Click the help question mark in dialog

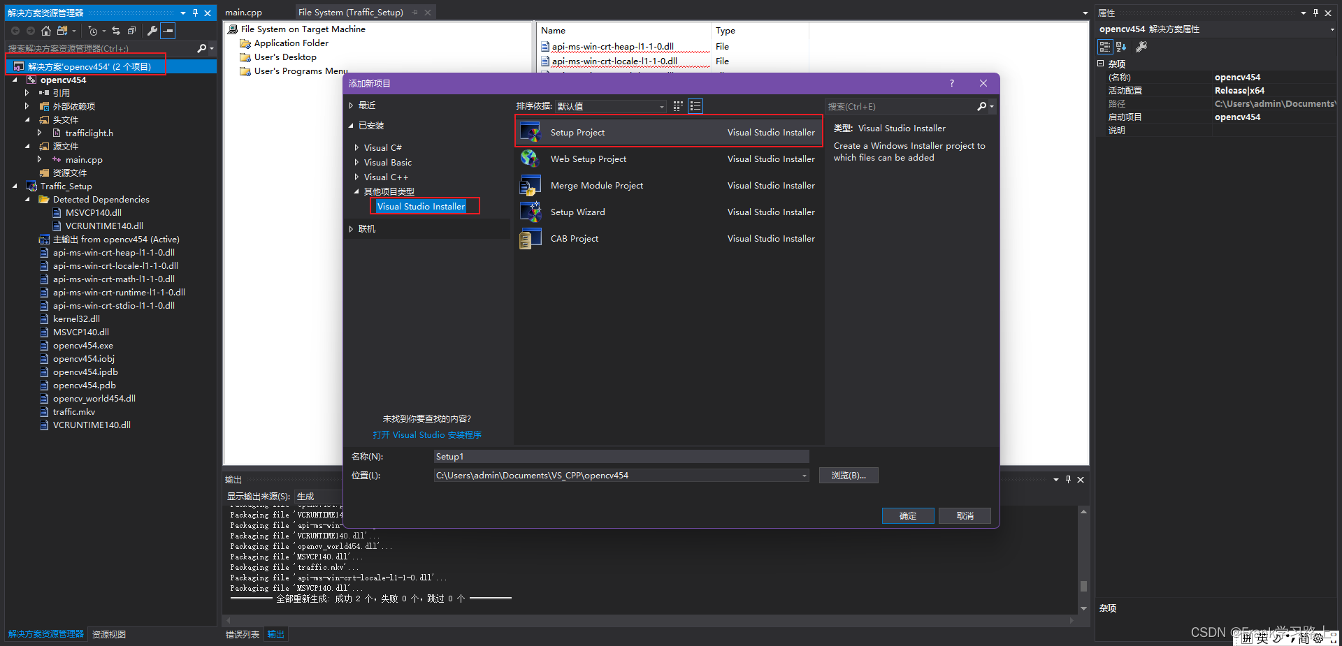pos(951,83)
